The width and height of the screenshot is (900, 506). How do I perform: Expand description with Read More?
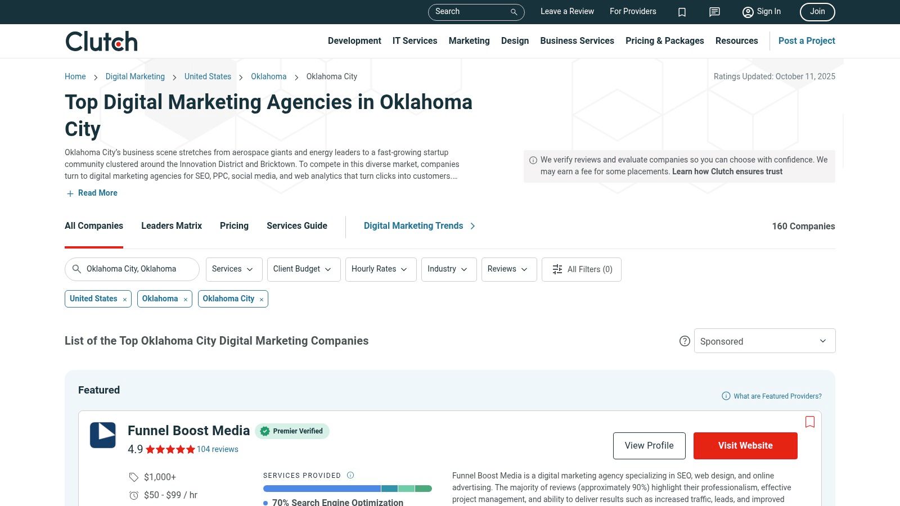click(x=97, y=193)
